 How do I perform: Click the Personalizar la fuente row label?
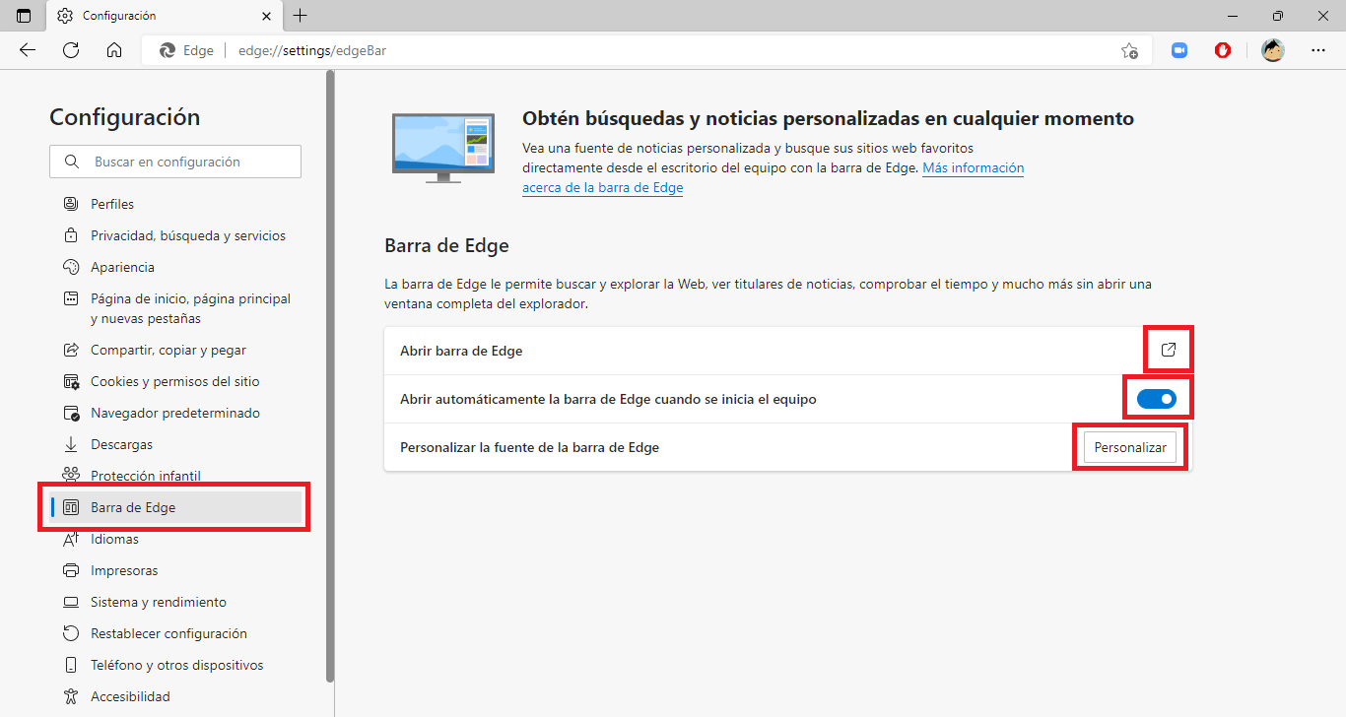click(529, 447)
